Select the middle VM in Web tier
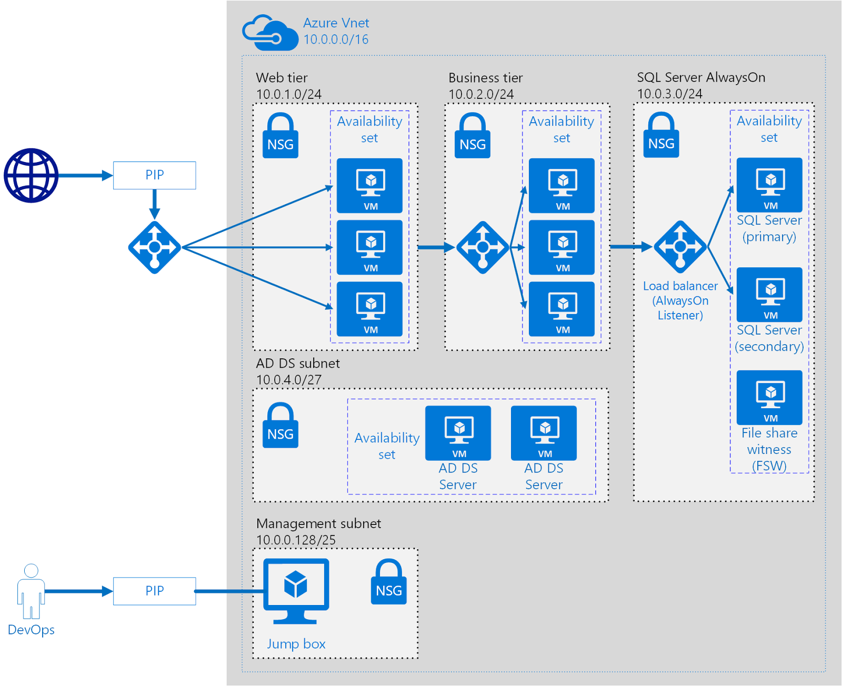This screenshot has height=686, width=842. (x=369, y=247)
